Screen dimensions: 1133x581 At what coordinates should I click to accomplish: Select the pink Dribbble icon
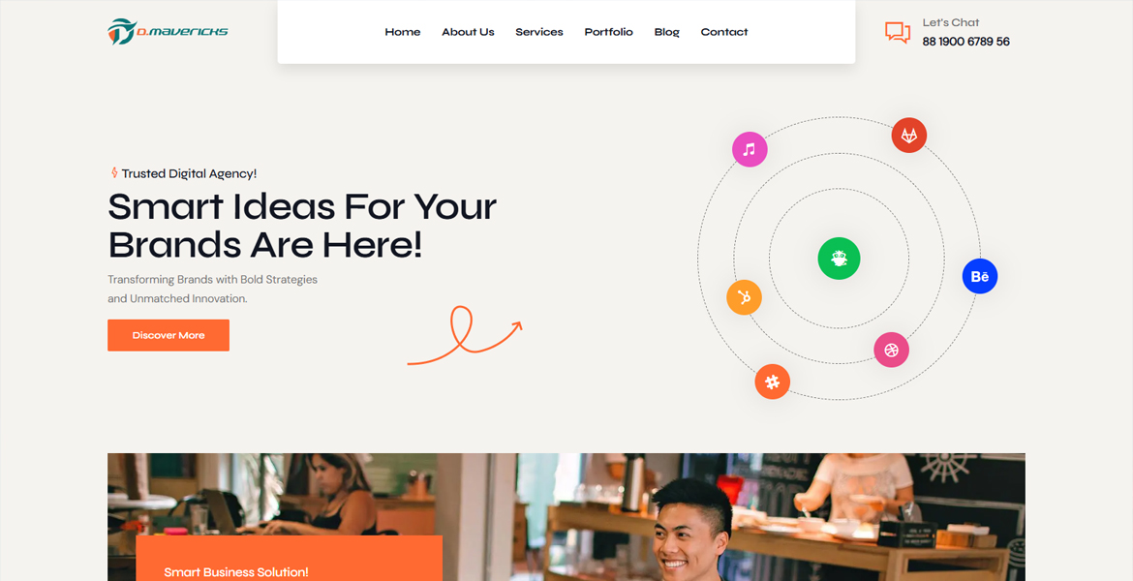tap(891, 350)
